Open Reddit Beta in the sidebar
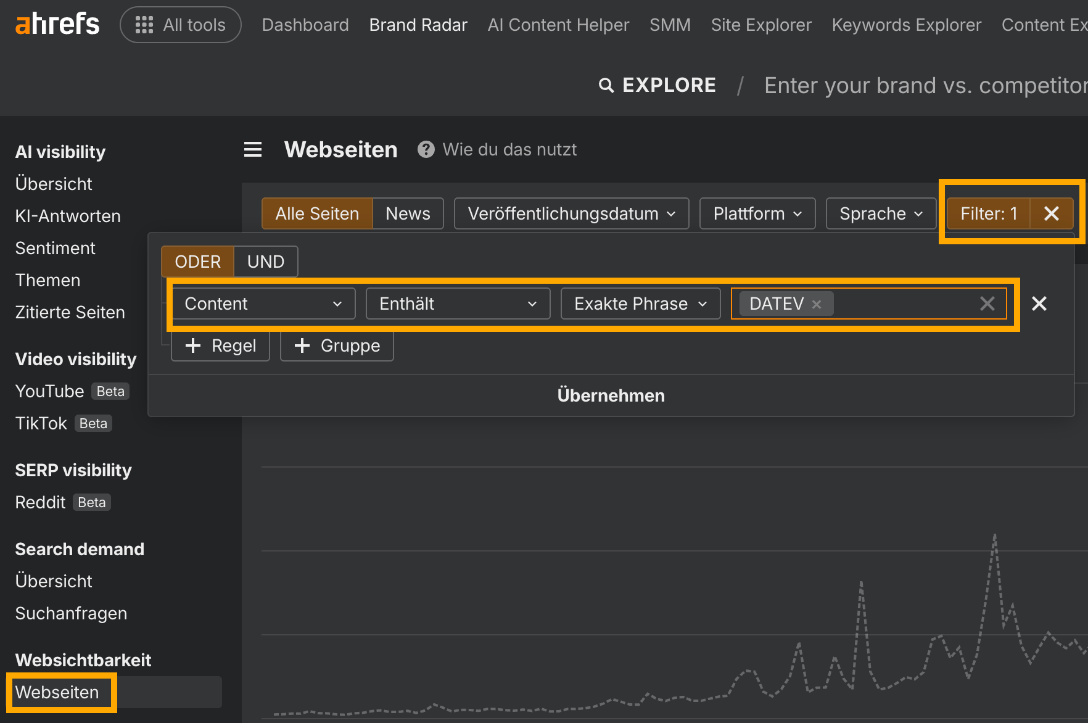The height and width of the screenshot is (723, 1088). click(63, 502)
